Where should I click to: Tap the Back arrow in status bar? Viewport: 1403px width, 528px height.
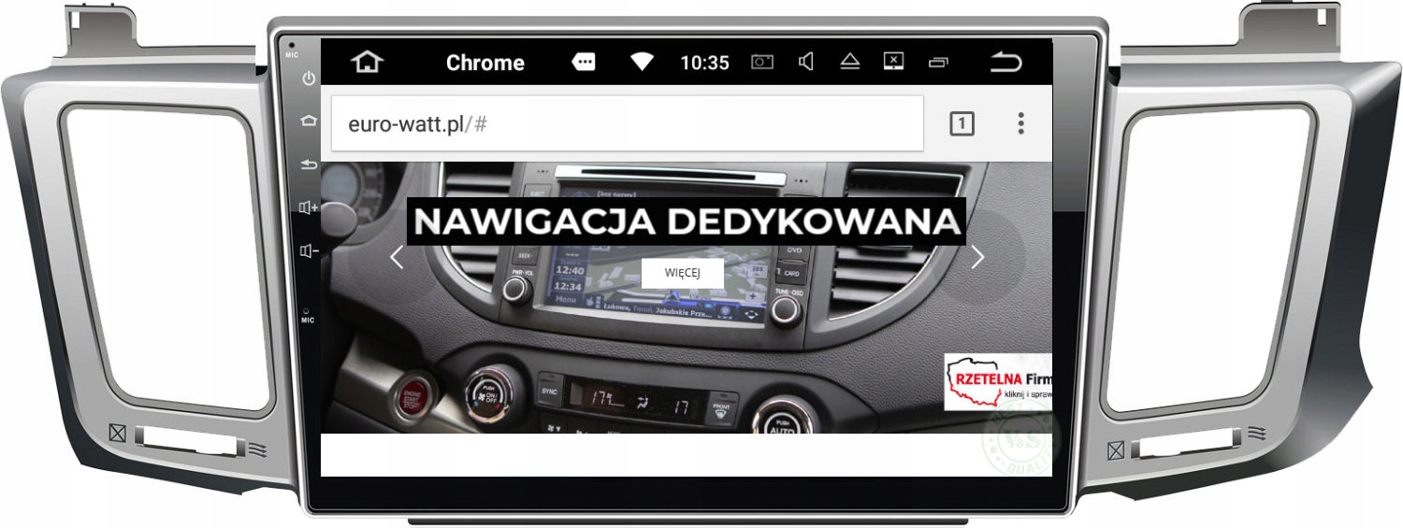click(1006, 63)
